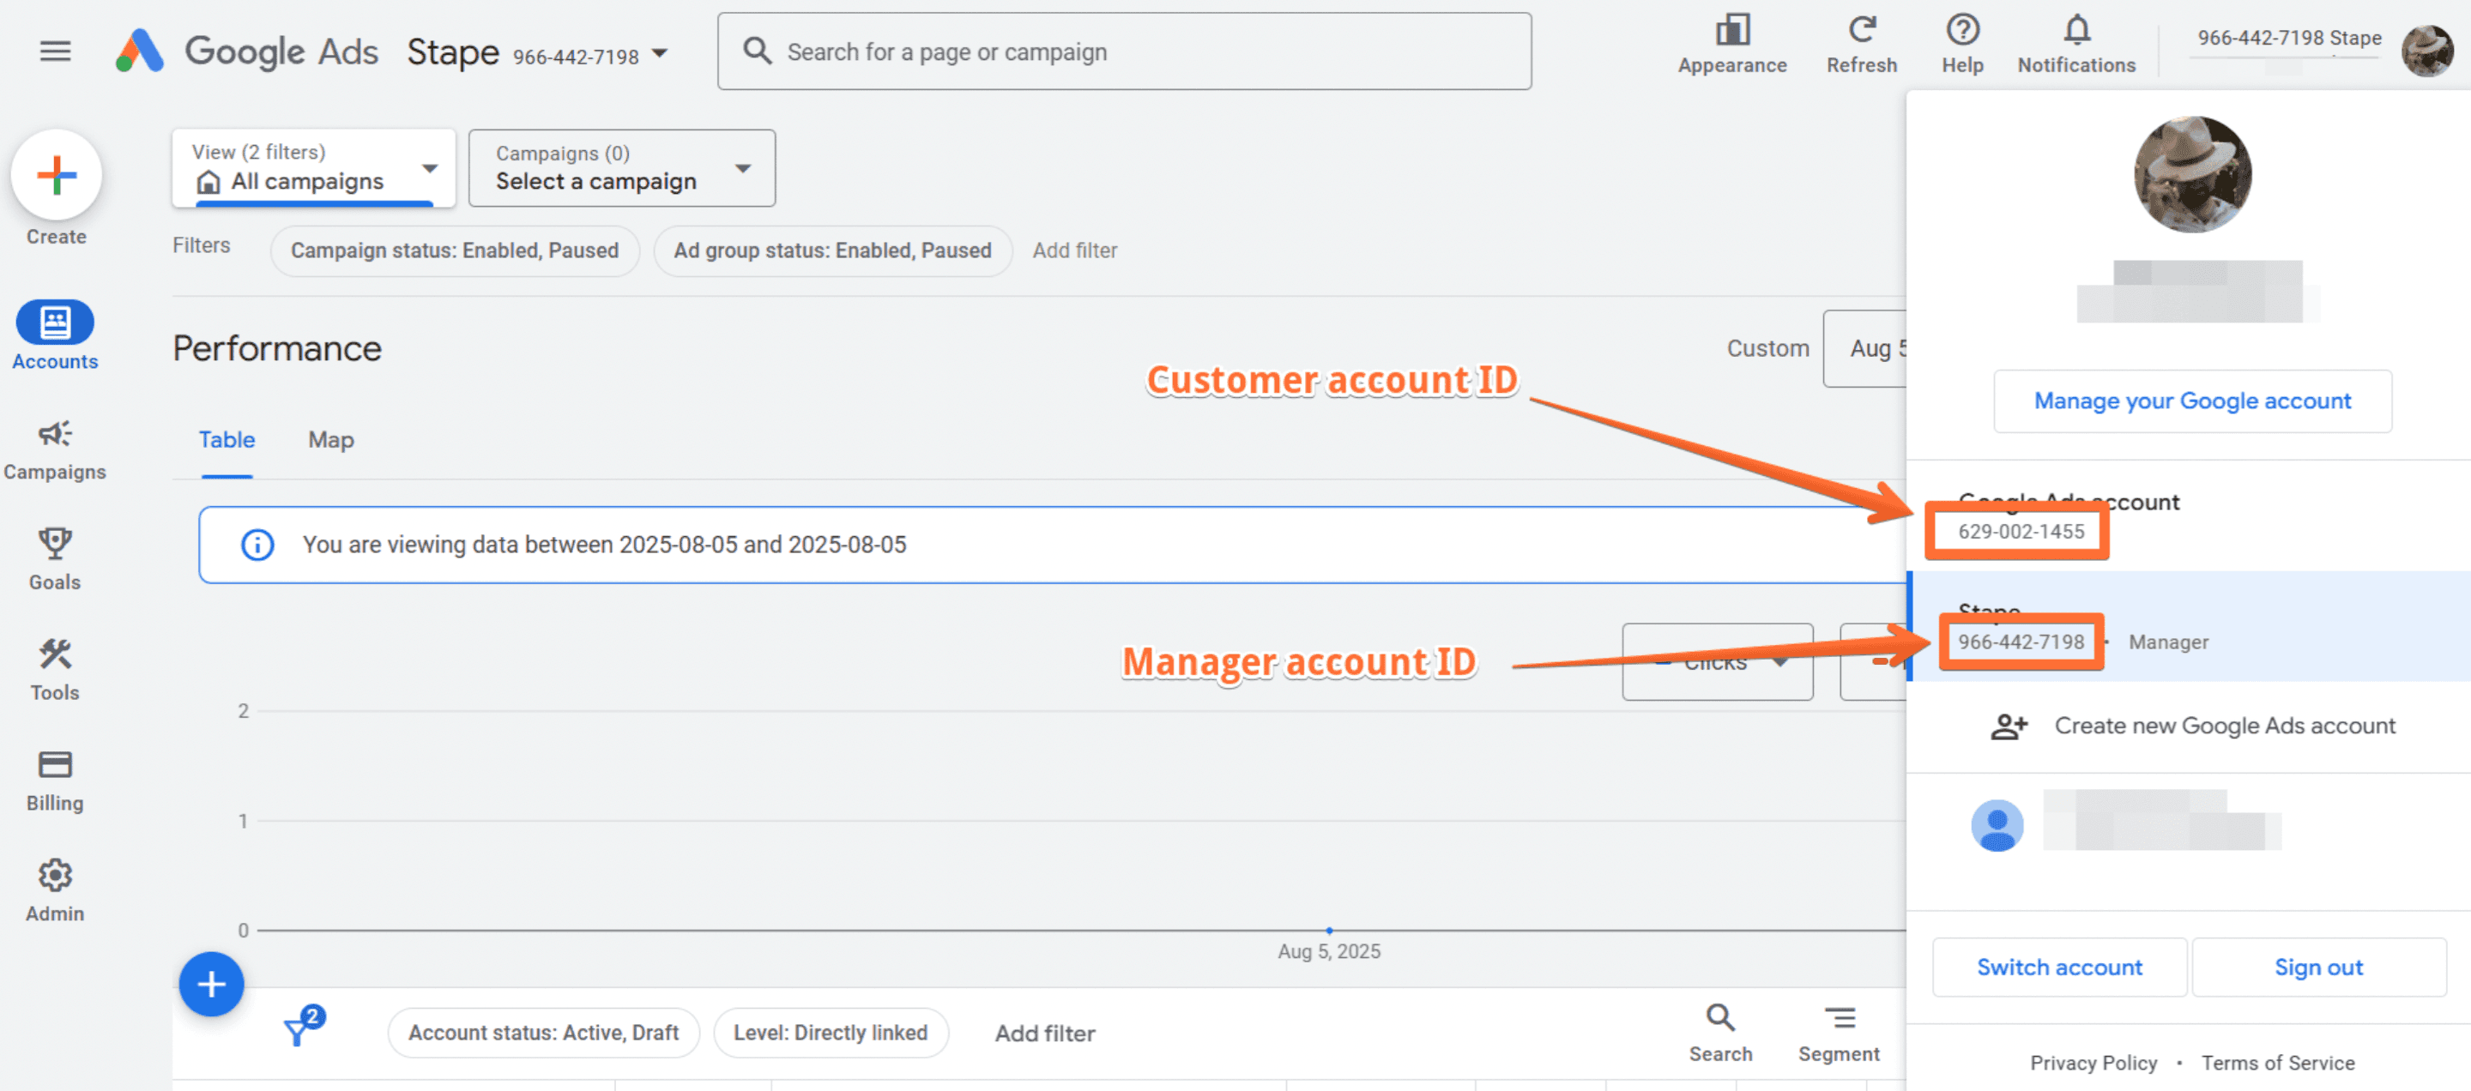Click the page search field

point(1122,51)
